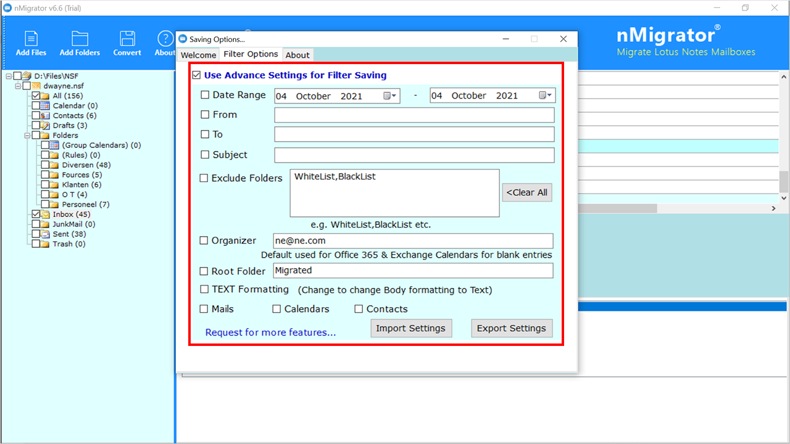This screenshot has height=444, width=790.
Task: Select the Filter Options tab
Action: [x=251, y=54]
